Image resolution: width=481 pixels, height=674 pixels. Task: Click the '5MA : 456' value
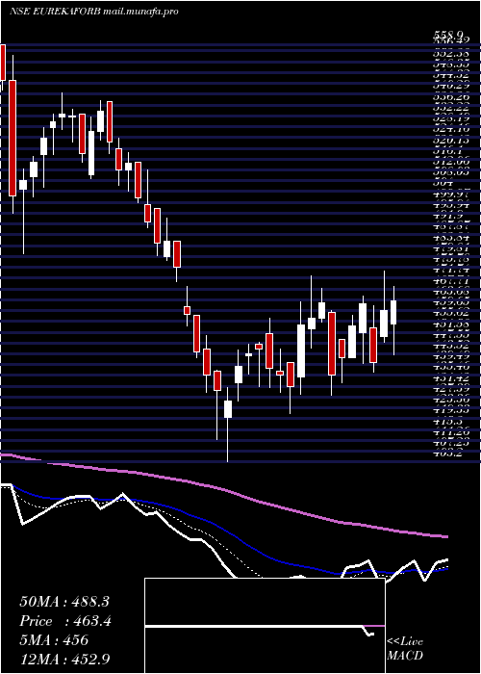point(54,640)
